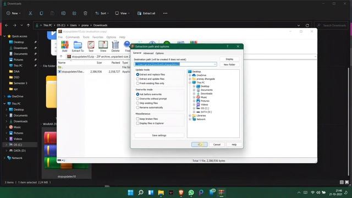Click Share icon in Explorer toolbar

(74, 13)
